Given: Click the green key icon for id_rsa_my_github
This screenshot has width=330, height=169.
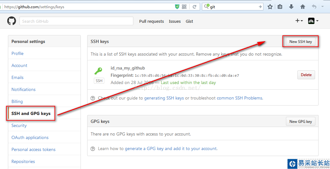Looking at the screenshot, I should coord(98,71).
